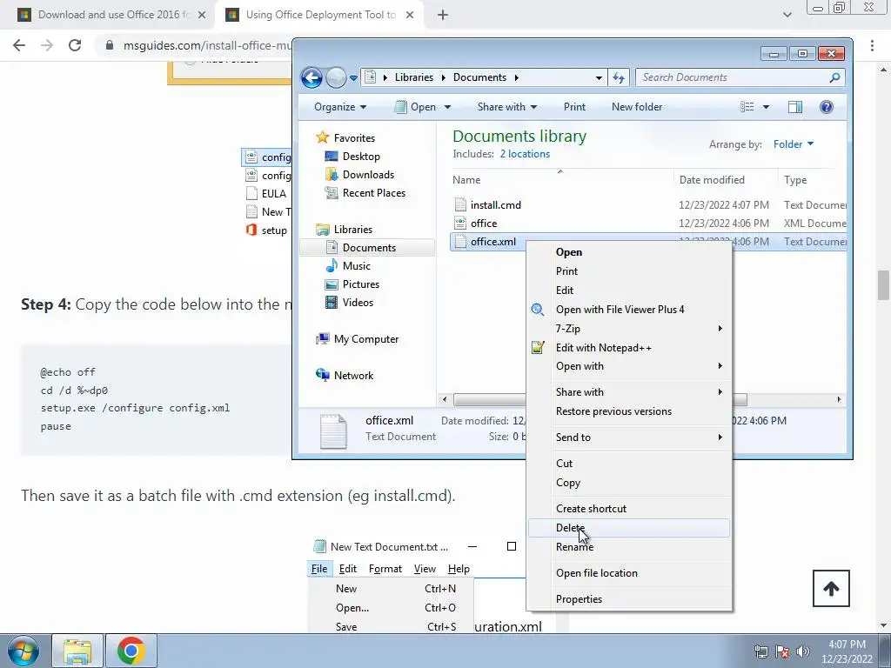
Task: Open the view options dropdown arrow
Action: pyautogui.click(x=766, y=107)
